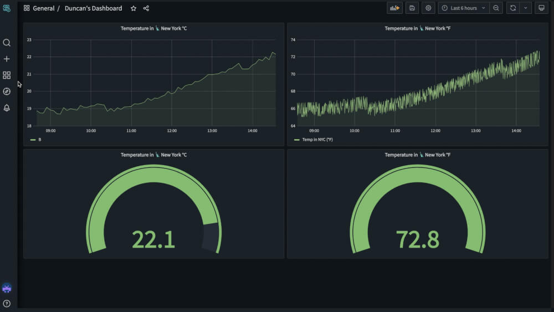Viewport: 554px width, 312px height.
Task: Share the dashboard using share icon
Action: 146,8
